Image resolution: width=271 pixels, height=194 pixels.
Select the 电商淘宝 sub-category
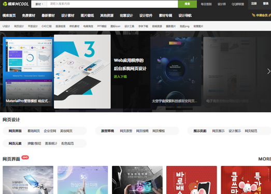pos(88,26)
